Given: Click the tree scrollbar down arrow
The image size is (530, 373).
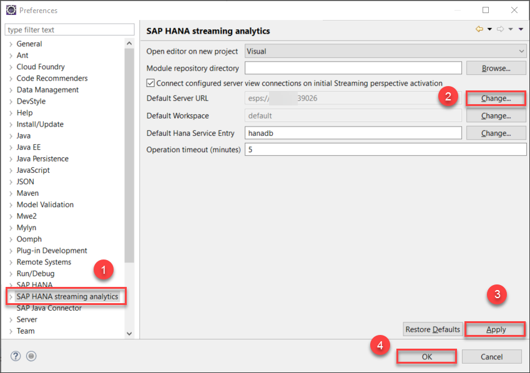Looking at the screenshot, I should tap(129, 334).
